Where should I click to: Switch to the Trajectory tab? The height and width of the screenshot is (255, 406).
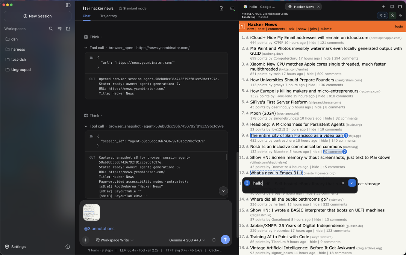click(x=109, y=16)
